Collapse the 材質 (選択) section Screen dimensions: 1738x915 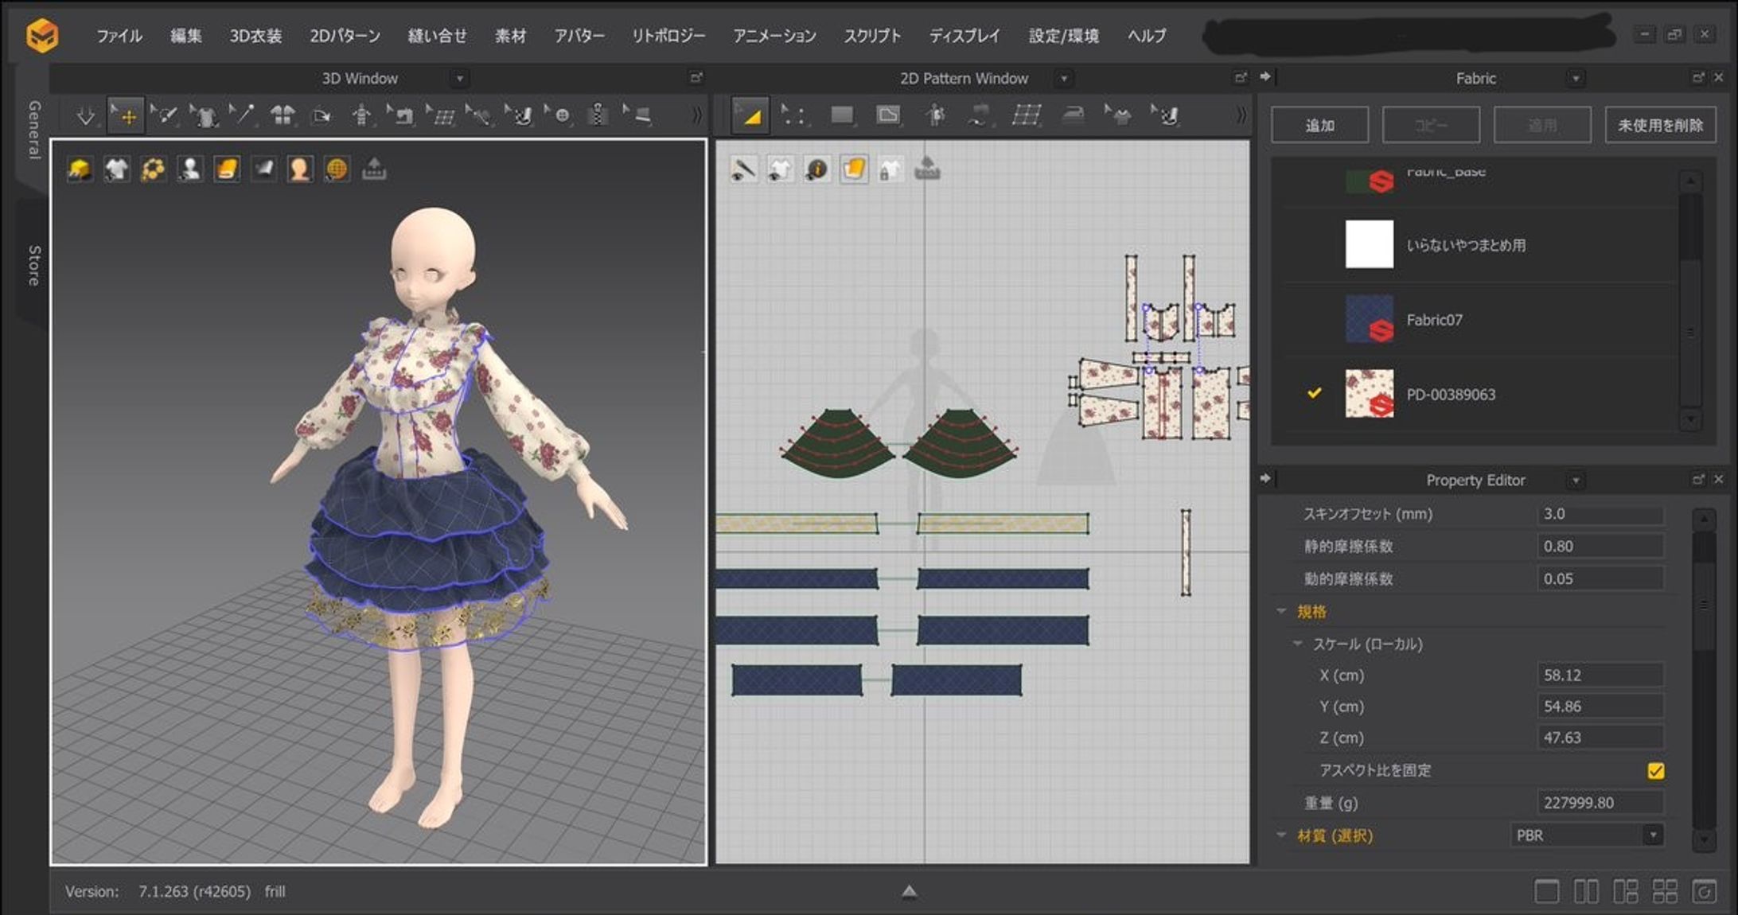click(1281, 835)
